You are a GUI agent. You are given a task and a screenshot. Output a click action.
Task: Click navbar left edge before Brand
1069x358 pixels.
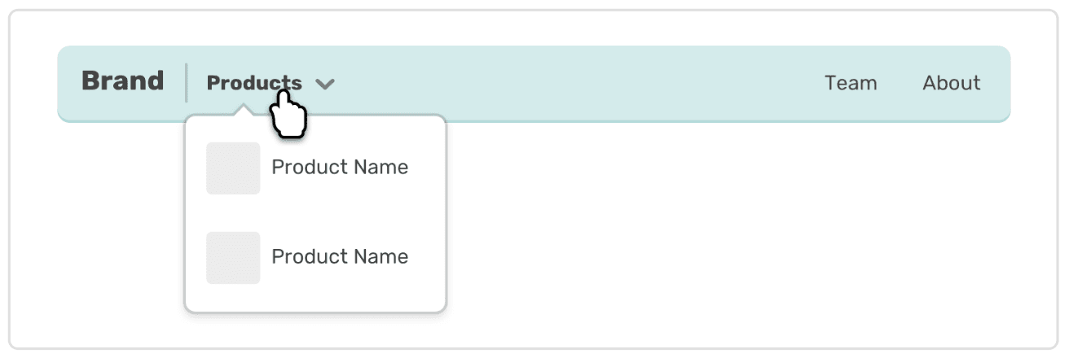(x=68, y=83)
